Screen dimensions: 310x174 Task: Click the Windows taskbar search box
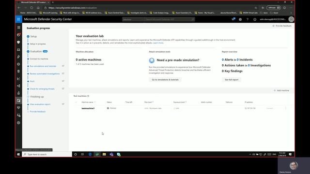coord(47,154)
